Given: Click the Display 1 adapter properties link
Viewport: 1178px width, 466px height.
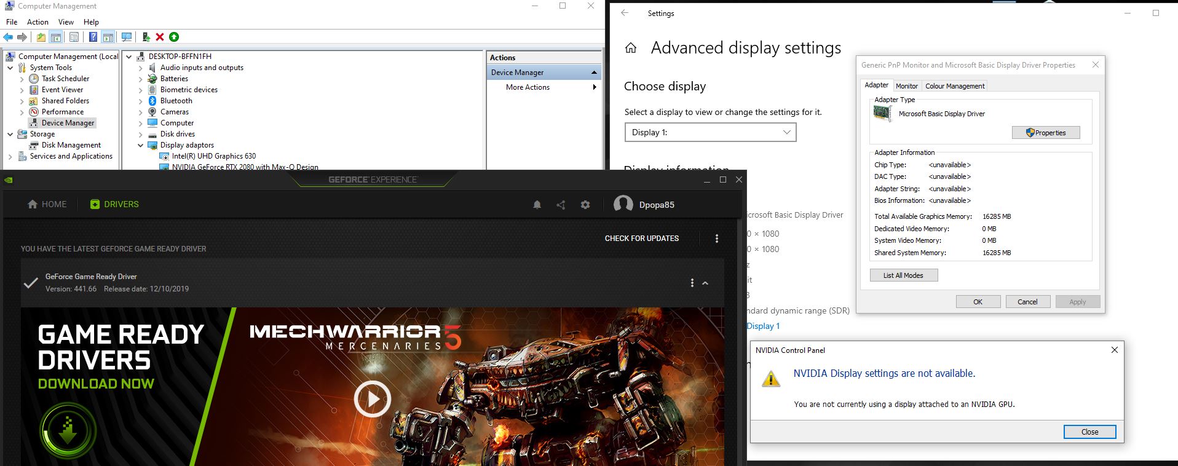Looking at the screenshot, I should (763, 326).
